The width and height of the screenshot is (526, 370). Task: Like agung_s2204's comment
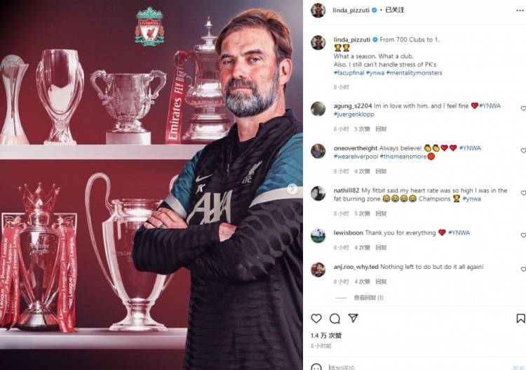(x=523, y=108)
